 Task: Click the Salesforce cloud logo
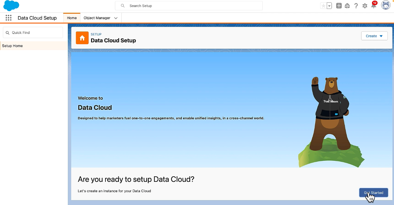(x=11, y=5)
